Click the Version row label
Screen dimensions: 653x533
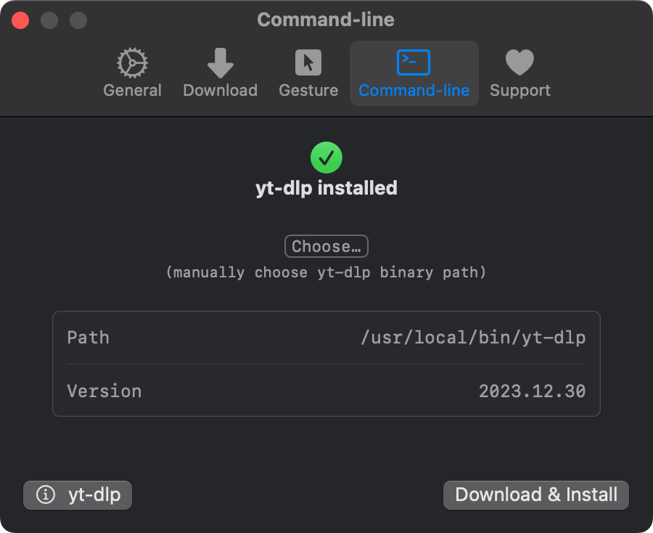104,391
